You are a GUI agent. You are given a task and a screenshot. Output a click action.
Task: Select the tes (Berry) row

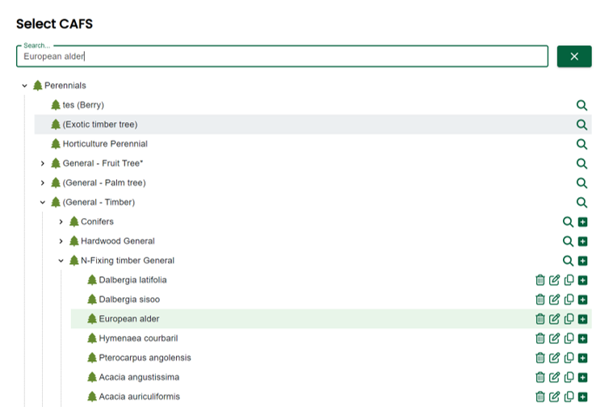click(313, 105)
